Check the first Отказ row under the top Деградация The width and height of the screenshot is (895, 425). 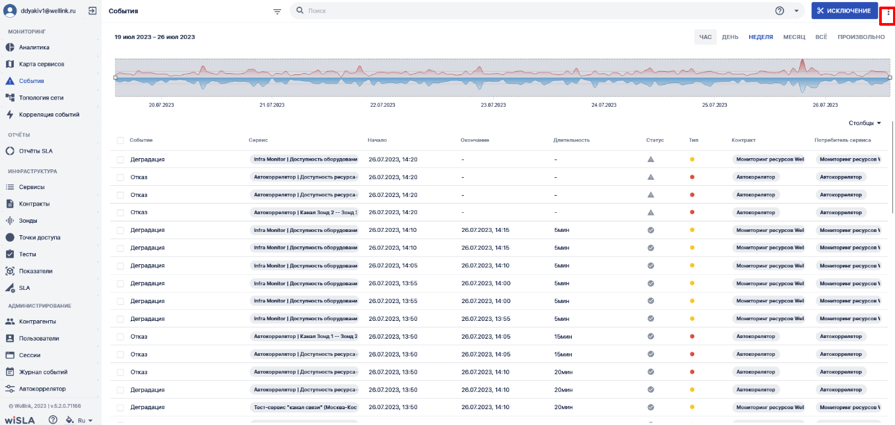pos(120,177)
